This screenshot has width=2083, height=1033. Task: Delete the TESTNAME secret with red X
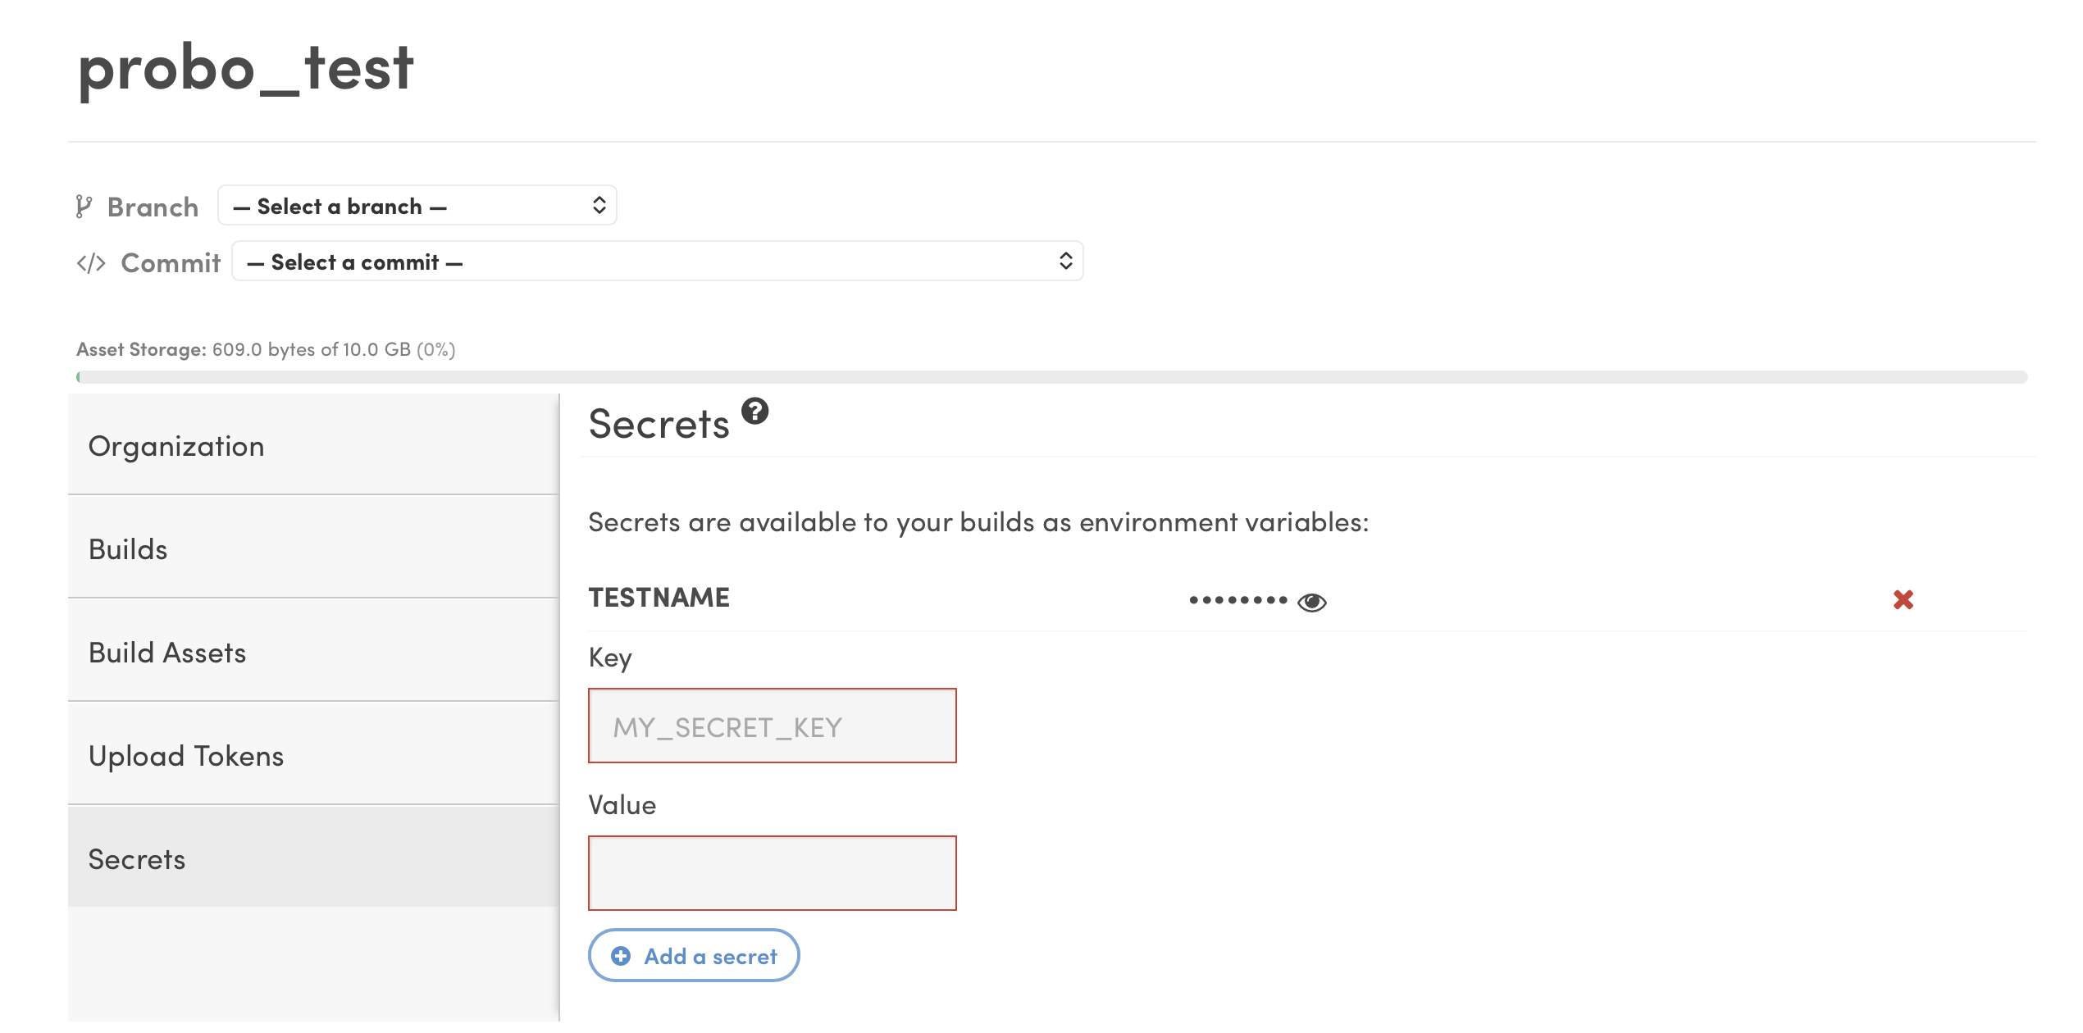[x=1903, y=599]
